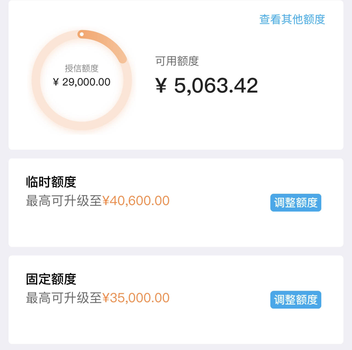Click the ¥ 29,000.00 credit limit amount
Image resolution: width=352 pixels, height=350 pixels.
click(82, 82)
